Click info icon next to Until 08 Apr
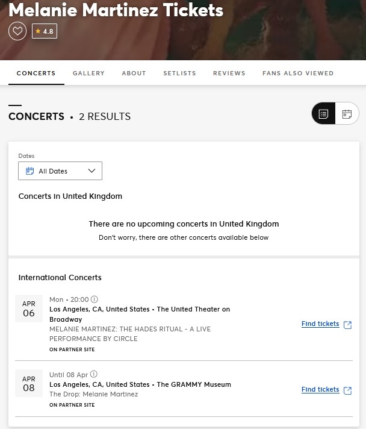The height and width of the screenshot is (429, 366). tap(93, 375)
